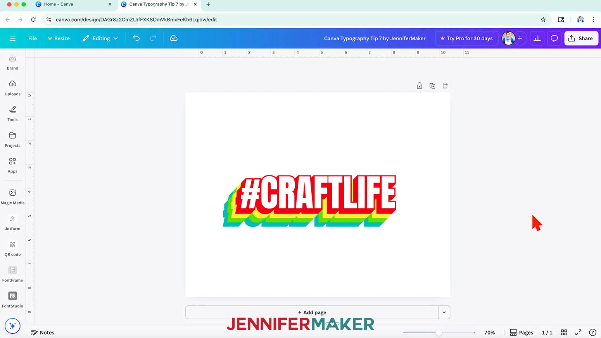This screenshot has width=601, height=338.
Task: Open the FontStudio app
Action: pos(12,300)
